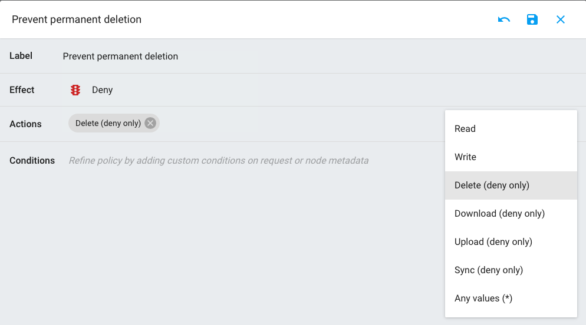Viewport: 586px width, 325px height.
Task: Click the red traffic light Deny icon
Action: click(x=75, y=90)
